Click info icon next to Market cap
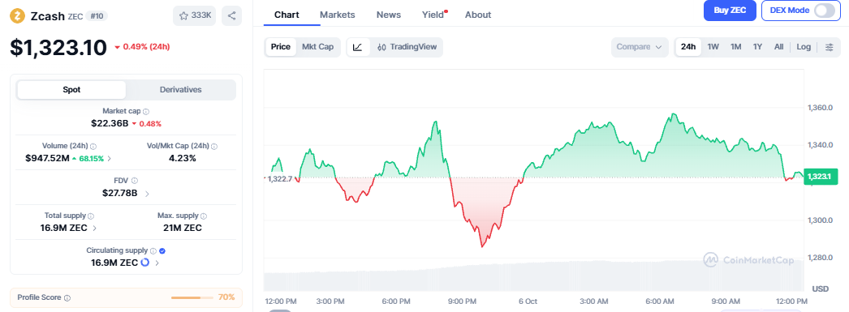This screenshot has height=312, width=849. pos(146,111)
